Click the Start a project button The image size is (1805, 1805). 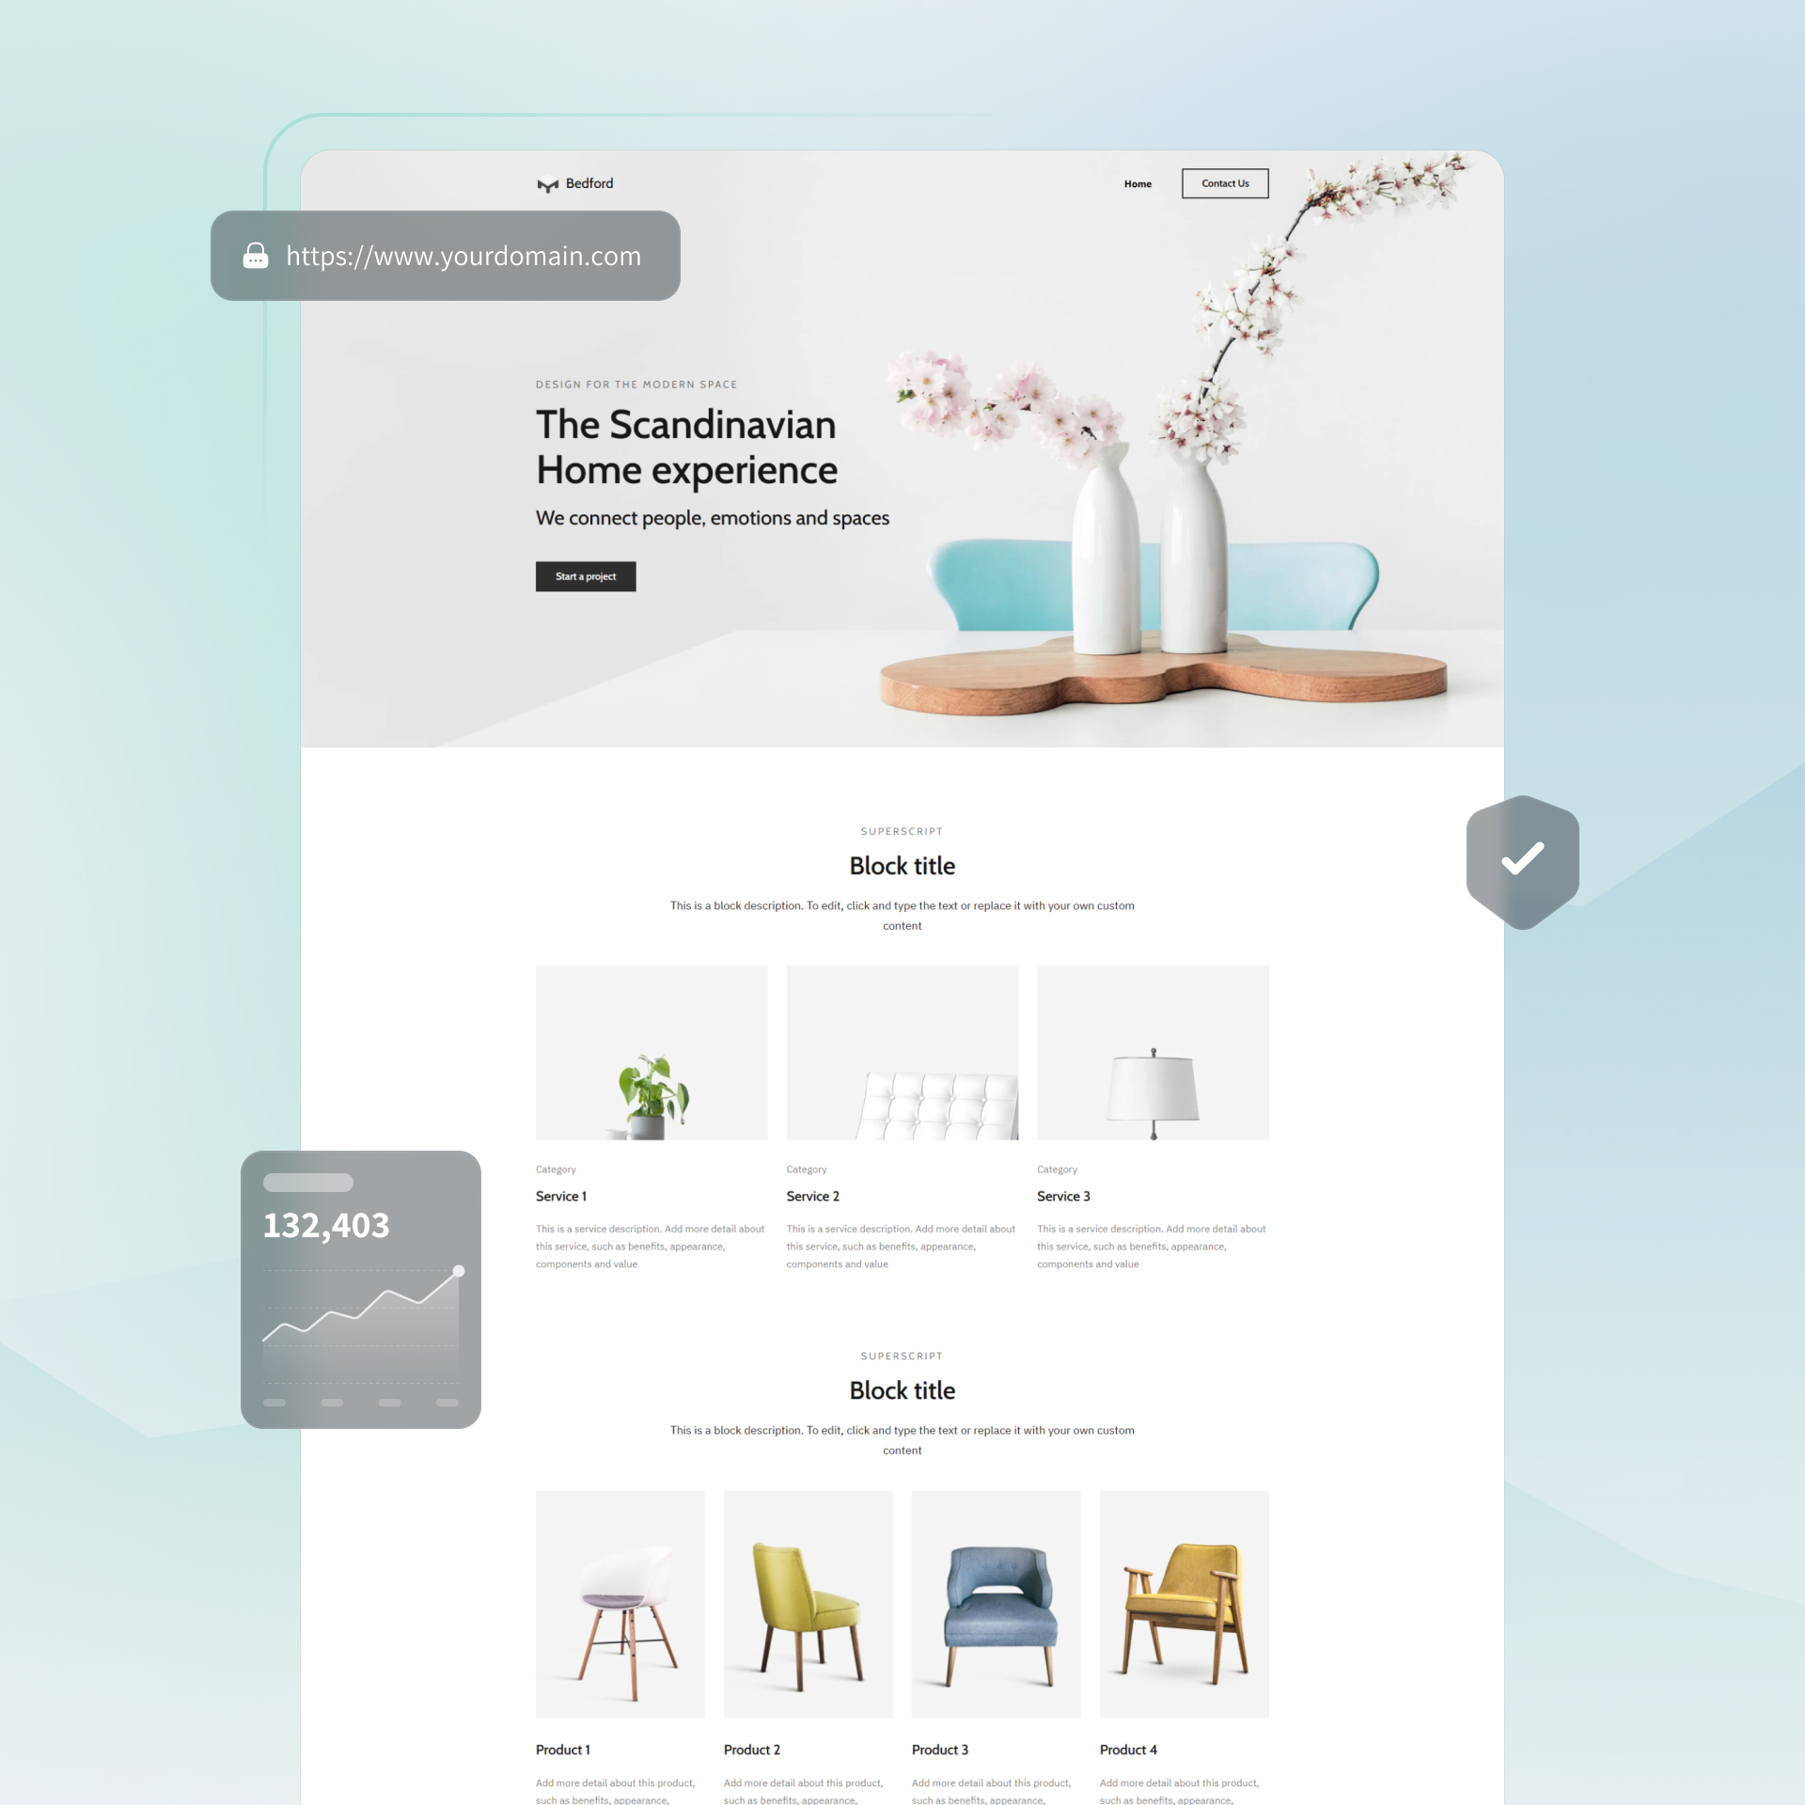[584, 575]
